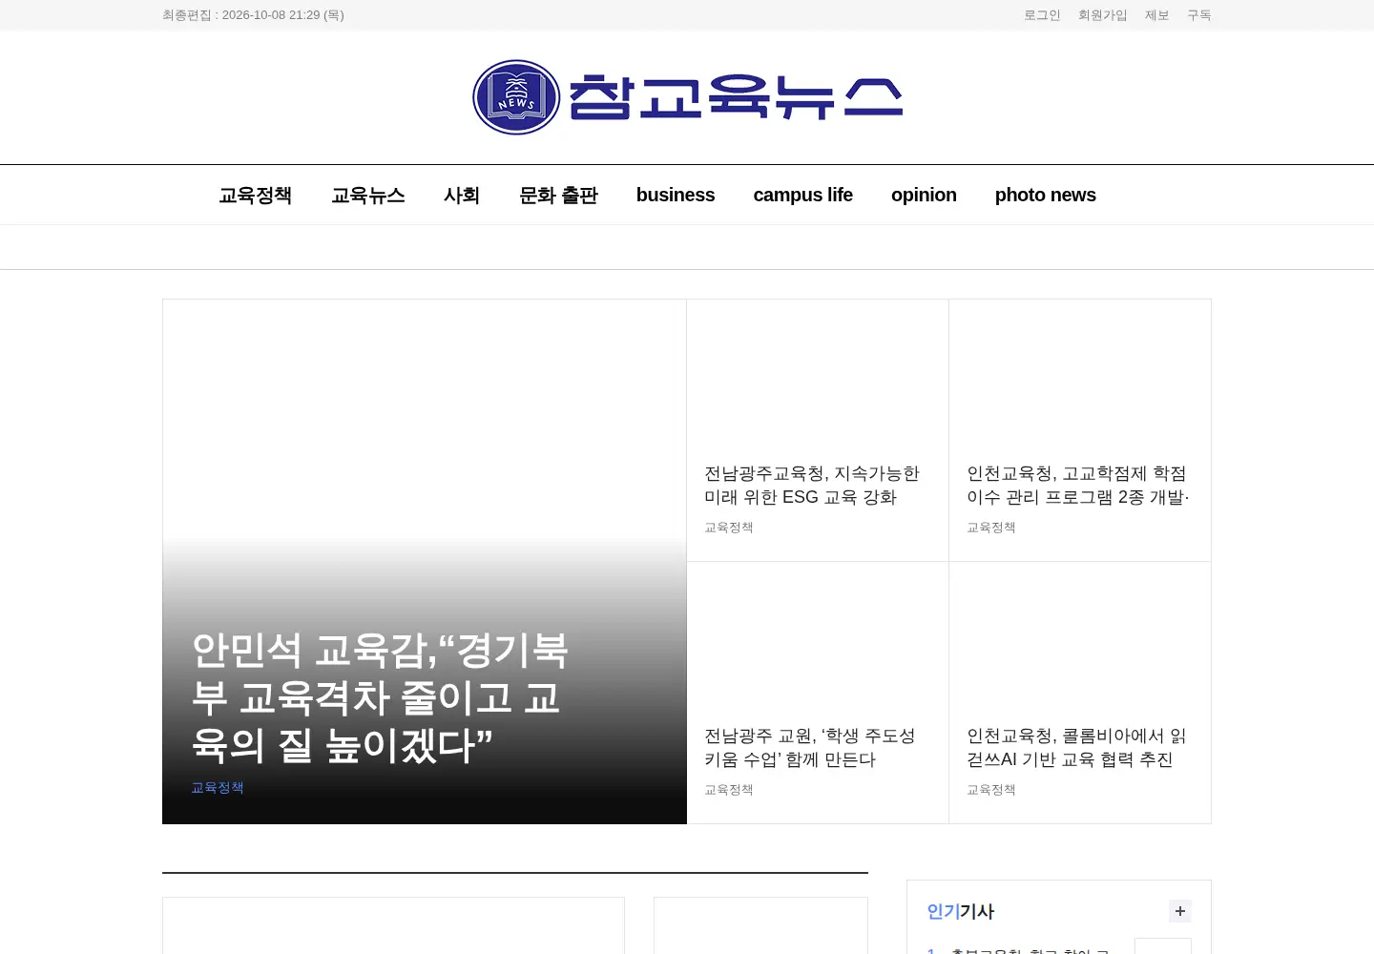Open the campus life section

(803, 195)
